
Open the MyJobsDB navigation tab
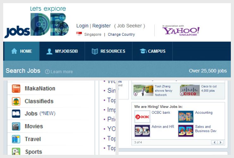pyautogui.click(x=62, y=51)
